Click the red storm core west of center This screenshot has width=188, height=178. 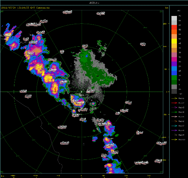pyautogui.click(x=55, y=89)
